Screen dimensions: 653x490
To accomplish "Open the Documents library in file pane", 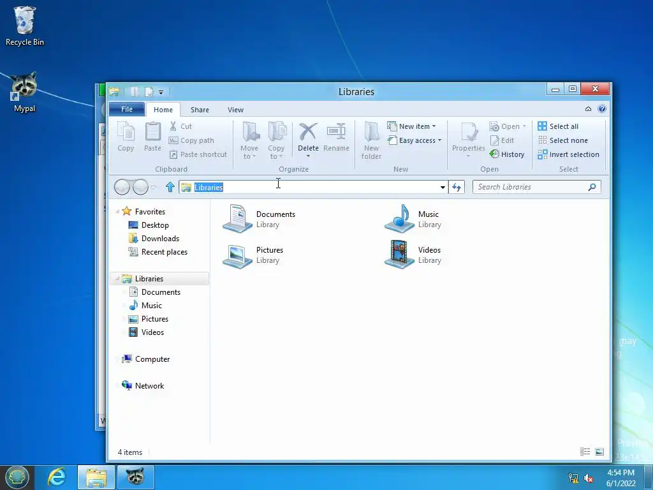I will pyautogui.click(x=259, y=219).
